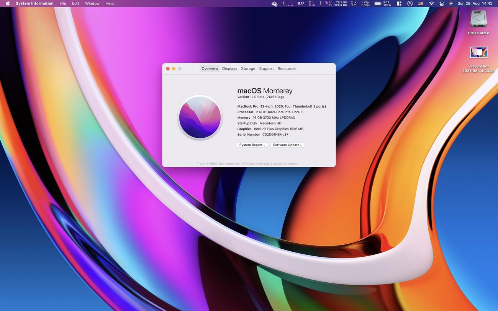The image size is (498, 311).
Task: Open the Wi-Fi menu
Action: tap(431, 3)
